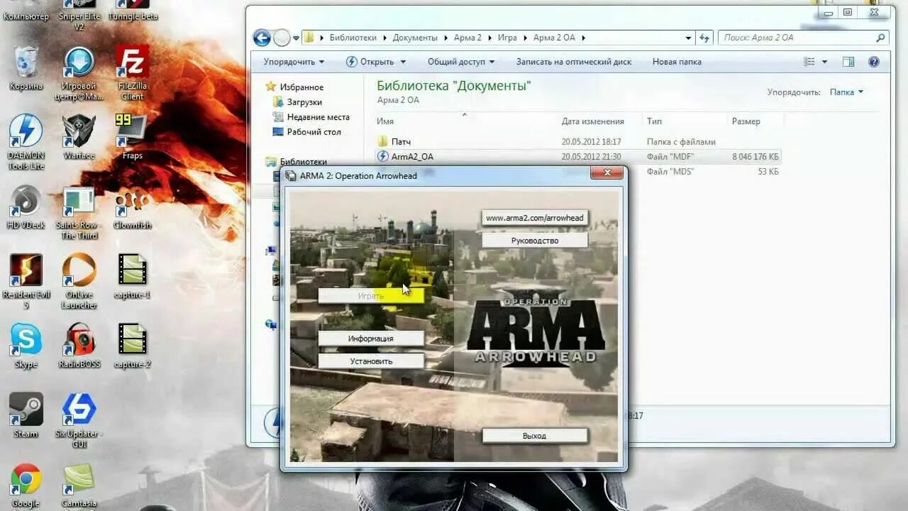Open the Руководство manual button
This screenshot has width=908, height=511.
pos(535,241)
